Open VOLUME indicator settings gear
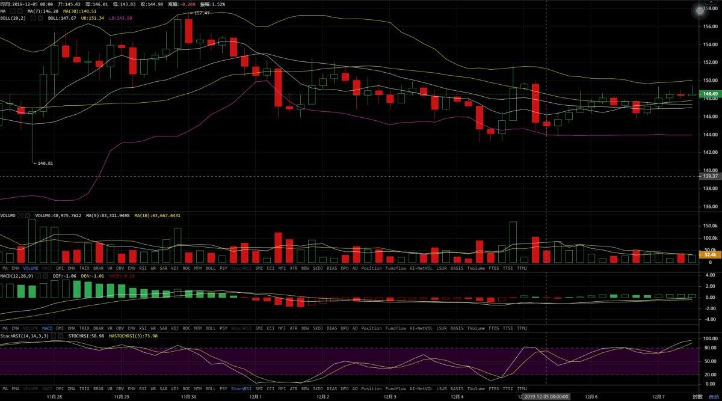This screenshot has width=722, height=401. point(20,215)
